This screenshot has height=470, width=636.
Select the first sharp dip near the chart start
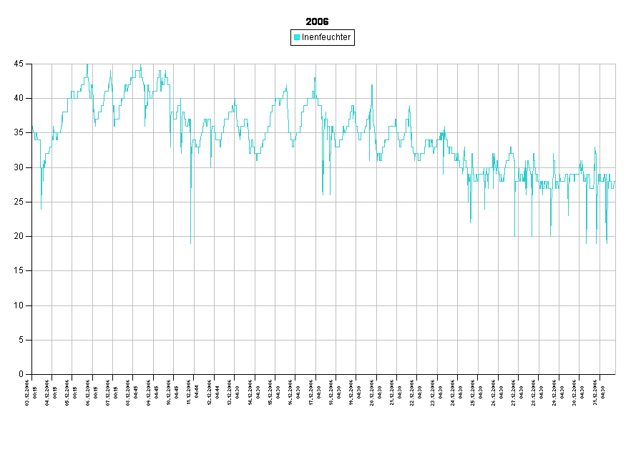pos(41,207)
